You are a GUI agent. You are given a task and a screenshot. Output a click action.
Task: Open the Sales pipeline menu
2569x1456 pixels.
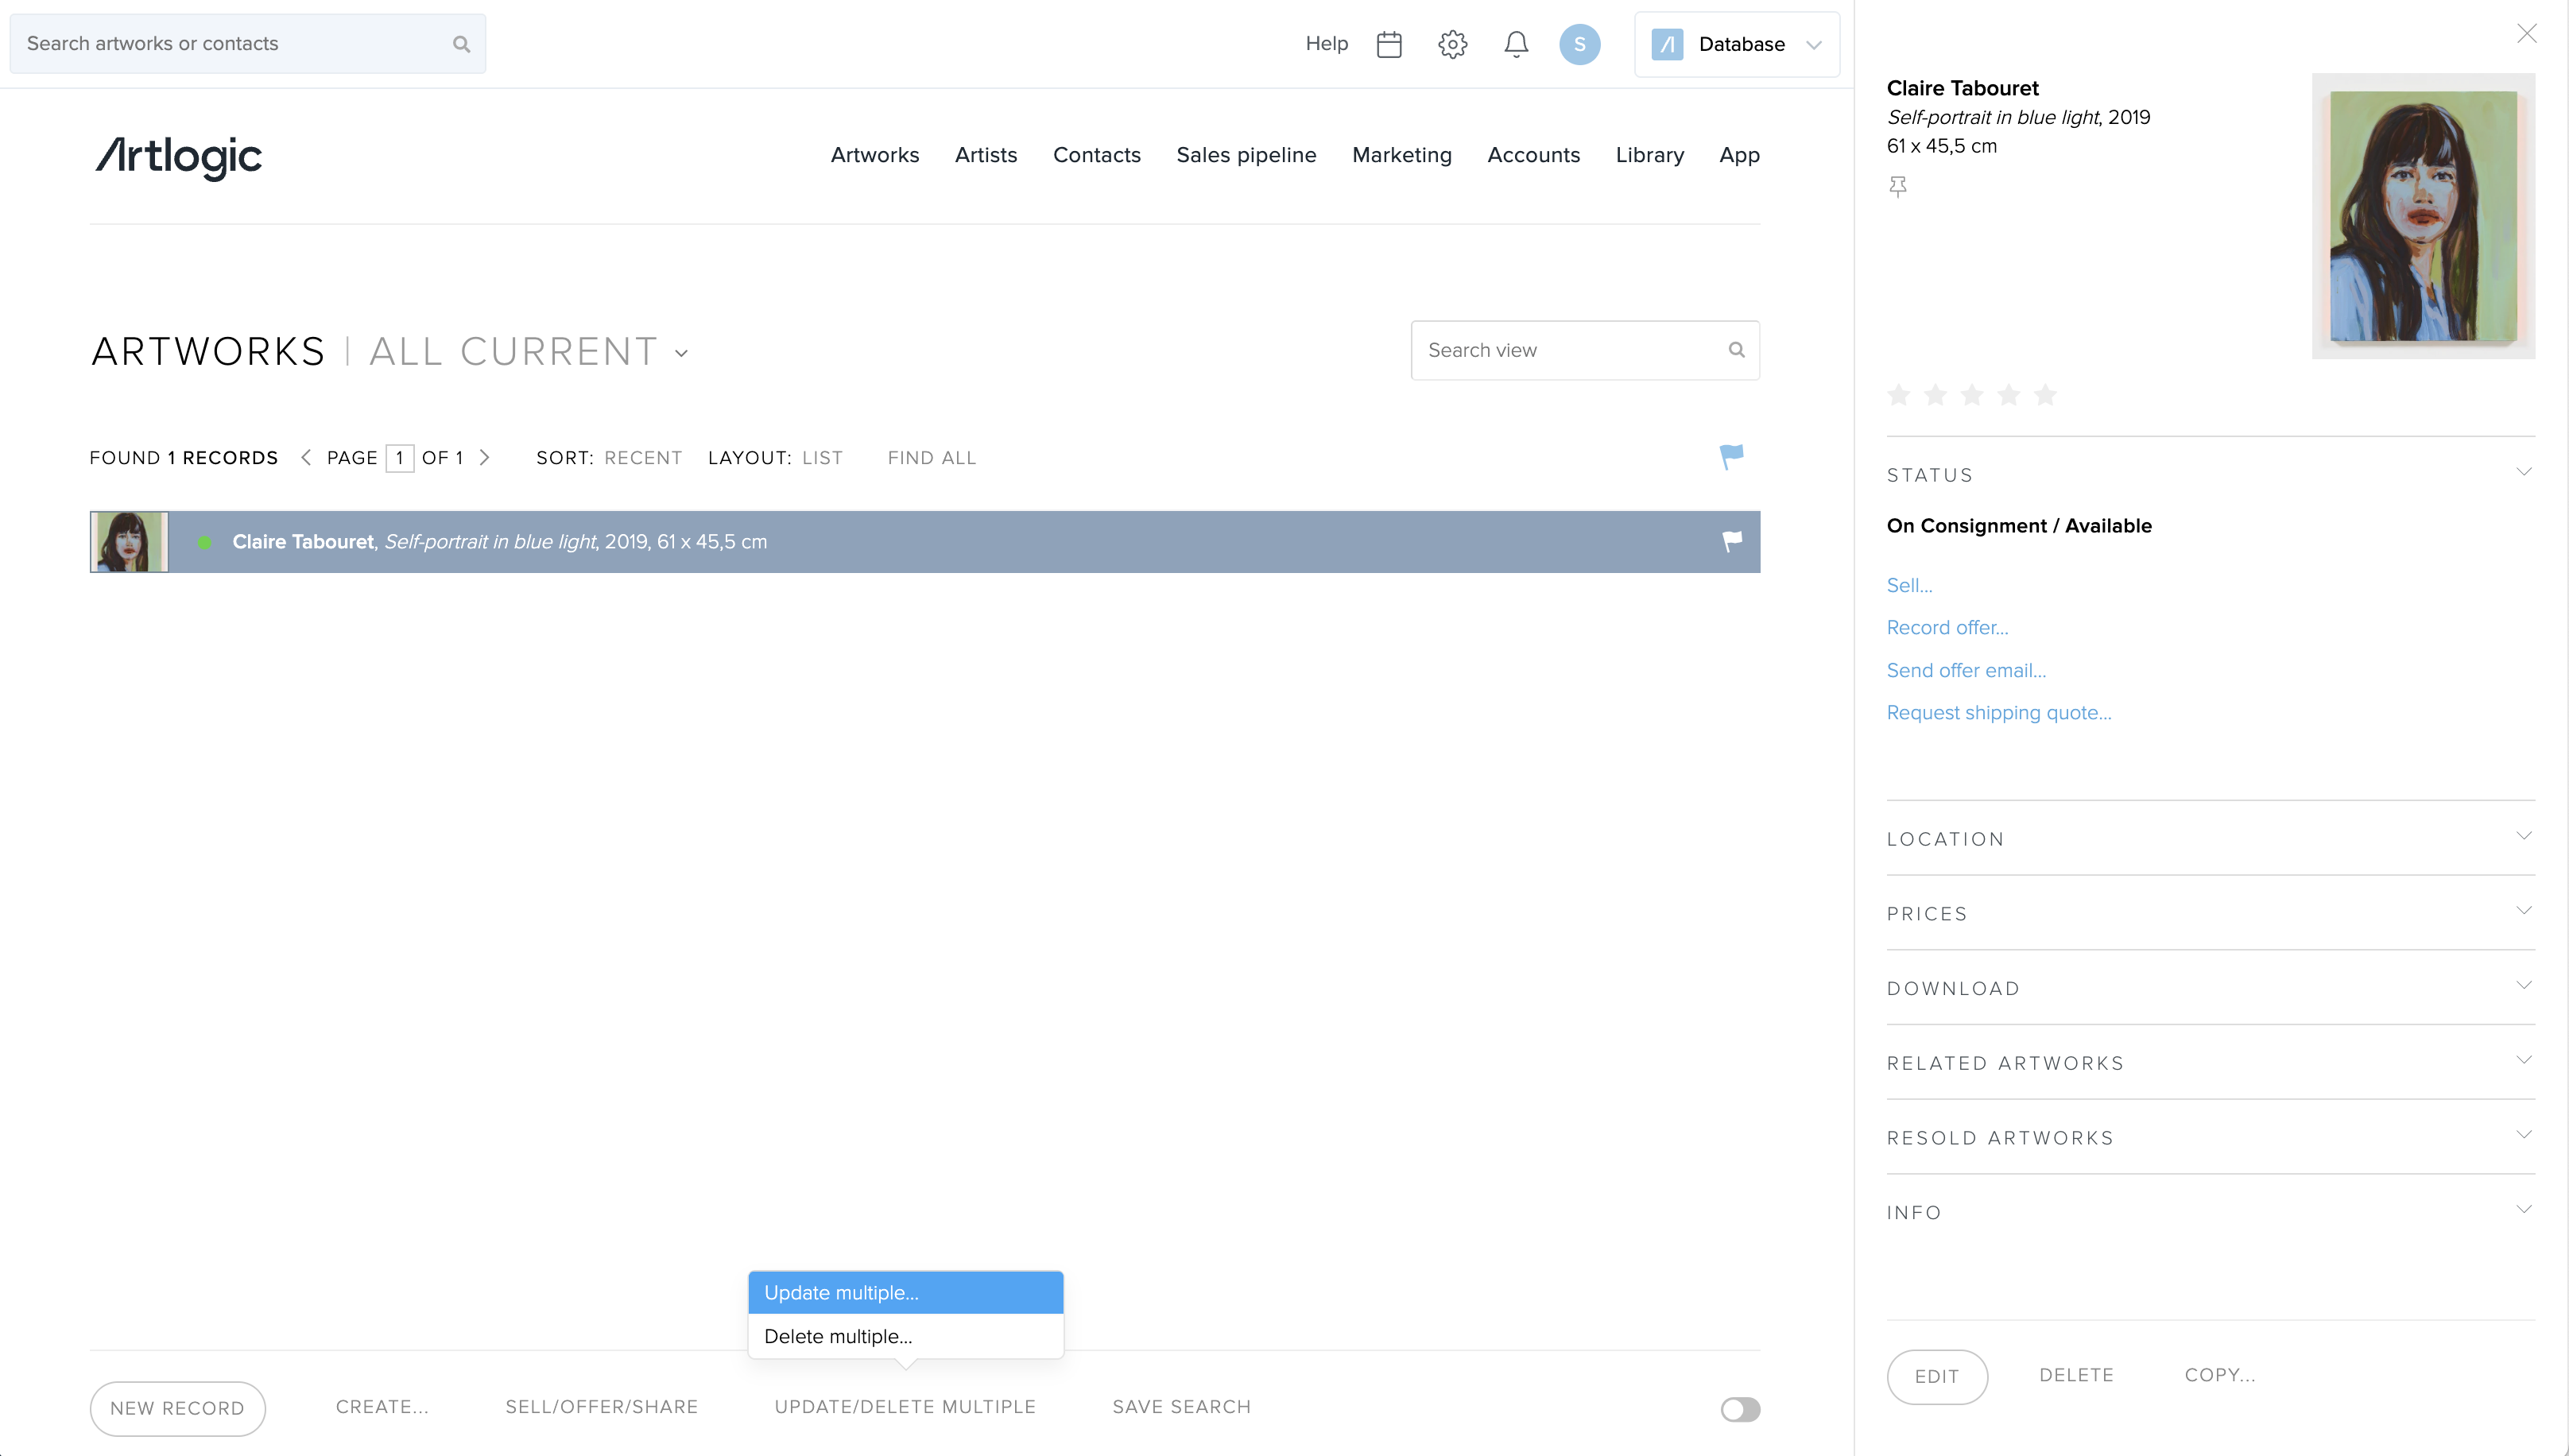pos(1246,155)
